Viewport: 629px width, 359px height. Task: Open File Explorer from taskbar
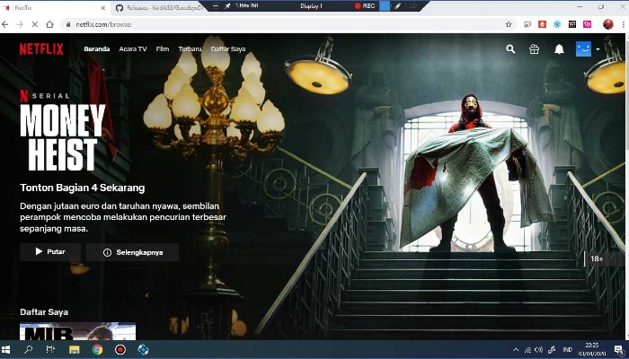coord(75,349)
